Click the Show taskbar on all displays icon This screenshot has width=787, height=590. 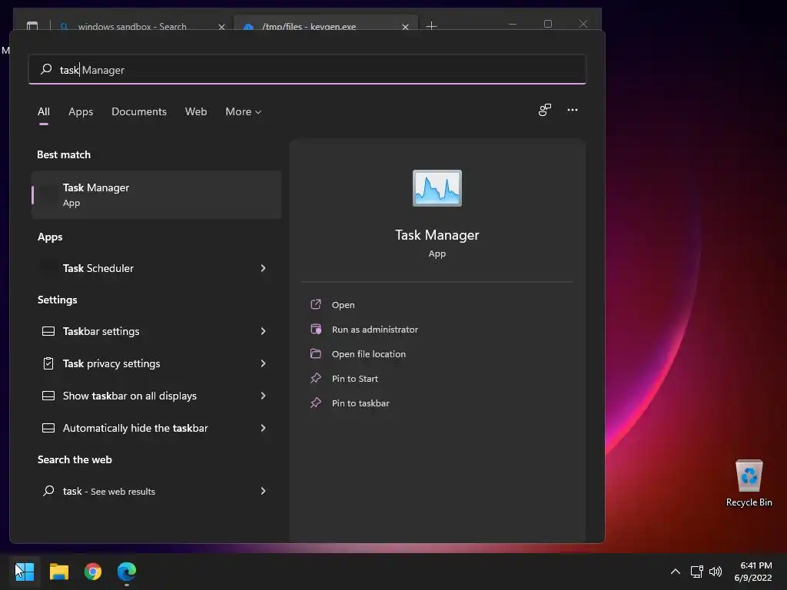(x=48, y=396)
